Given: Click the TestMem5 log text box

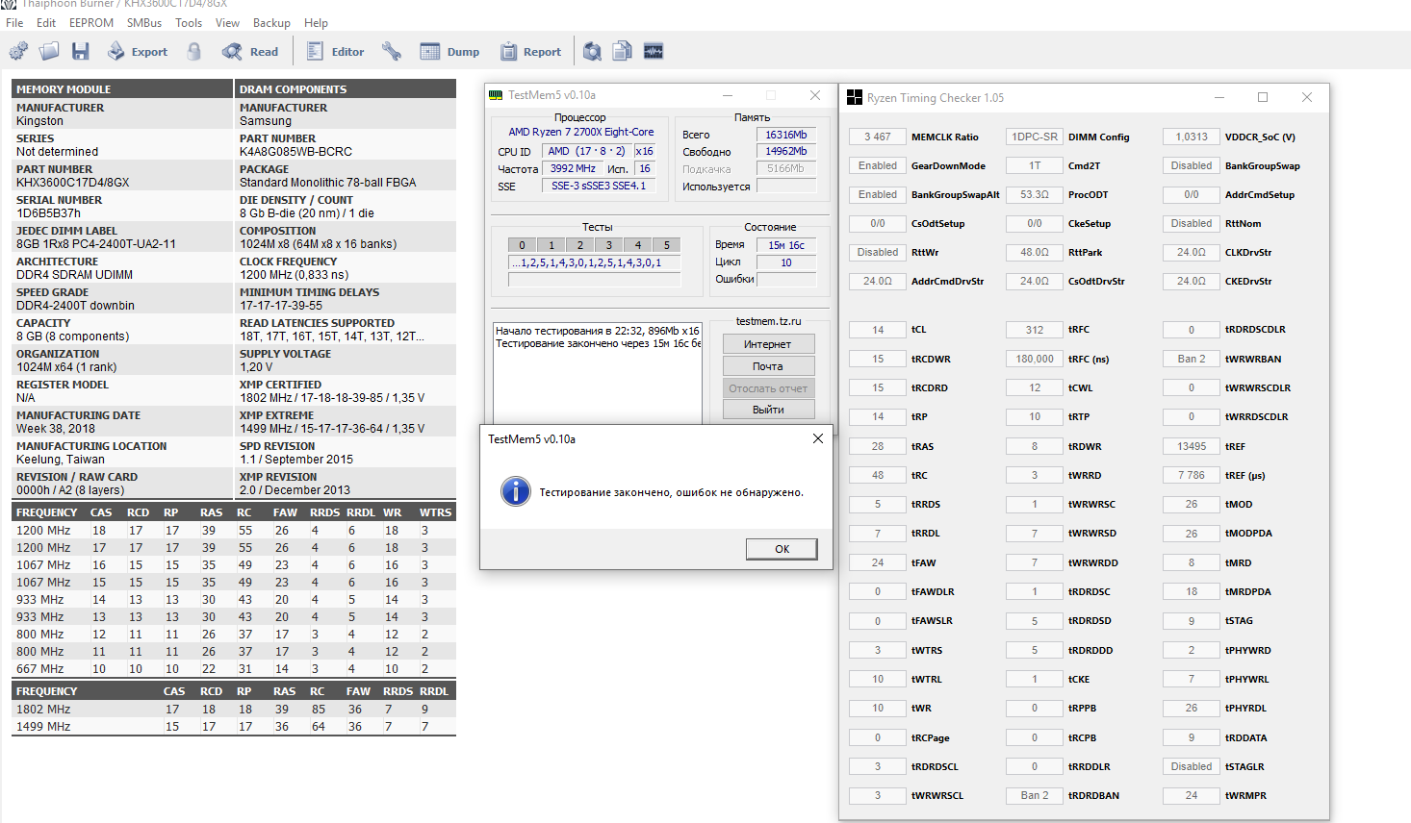Looking at the screenshot, I should (597, 373).
